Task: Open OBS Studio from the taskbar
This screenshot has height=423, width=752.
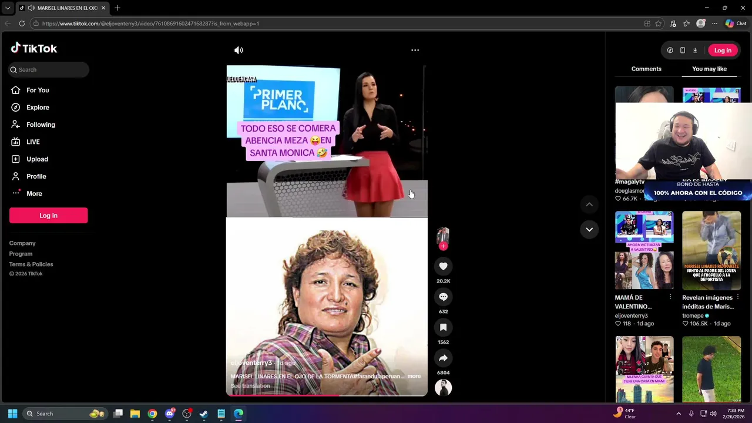Action: [x=187, y=414]
